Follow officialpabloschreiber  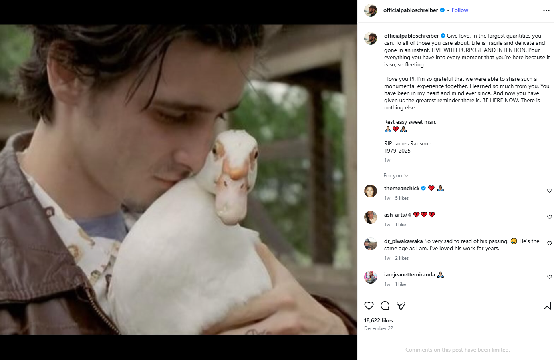pyautogui.click(x=460, y=10)
